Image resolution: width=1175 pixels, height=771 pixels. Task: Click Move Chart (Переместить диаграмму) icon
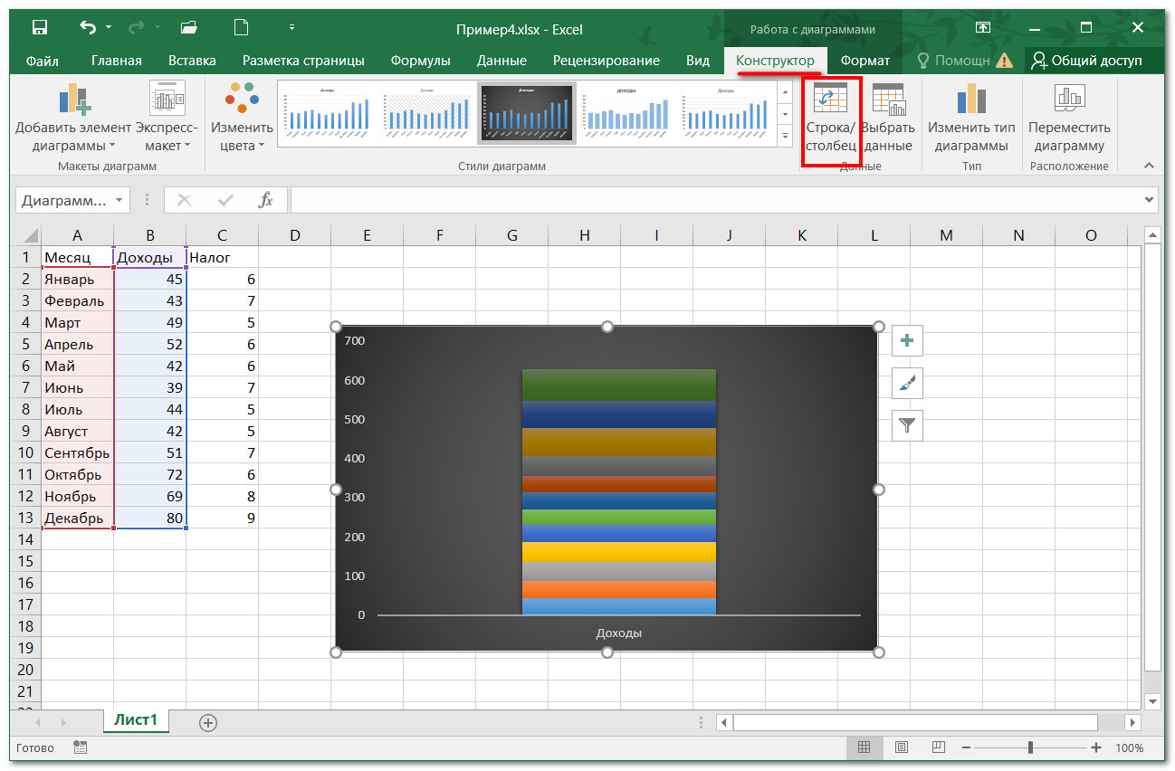[x=1069, y=100]
